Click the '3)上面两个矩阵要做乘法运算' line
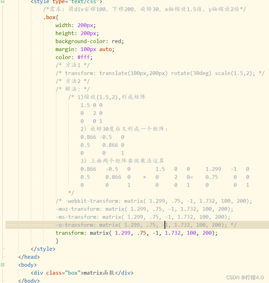 tap(122, 161)
